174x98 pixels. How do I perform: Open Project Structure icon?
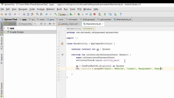(x=110, y=14)
